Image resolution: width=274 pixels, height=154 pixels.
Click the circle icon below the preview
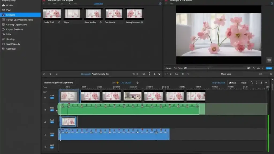(x=166, y=74)
